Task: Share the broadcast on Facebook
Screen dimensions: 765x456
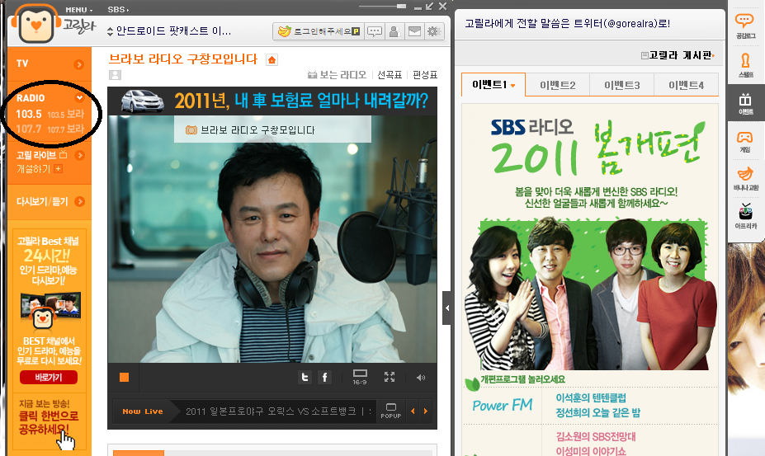Action: [x=324, y=377]
